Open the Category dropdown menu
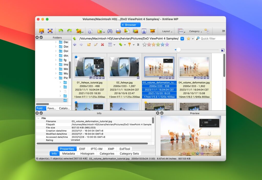The image size is (262, 180). (x=195, y=31)
